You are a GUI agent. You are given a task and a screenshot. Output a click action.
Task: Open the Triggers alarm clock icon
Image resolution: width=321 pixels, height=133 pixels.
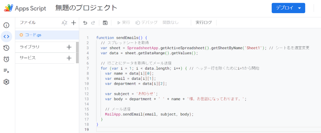pyautogui.click(x=6, y=59)
